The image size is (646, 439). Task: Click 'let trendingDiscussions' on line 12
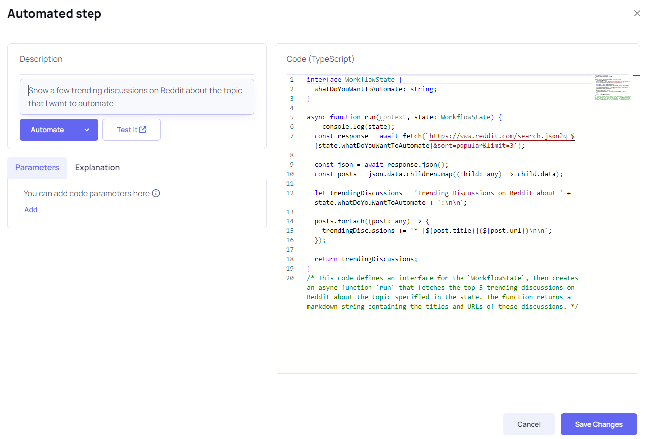click(x=359, y=193)
